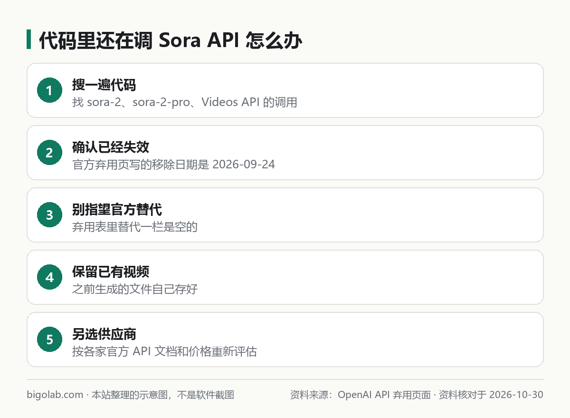Image resolution: width=570 pixels, height=418 pixels.
Task: Select the heading 搜一遍代码
Action: 104,85
